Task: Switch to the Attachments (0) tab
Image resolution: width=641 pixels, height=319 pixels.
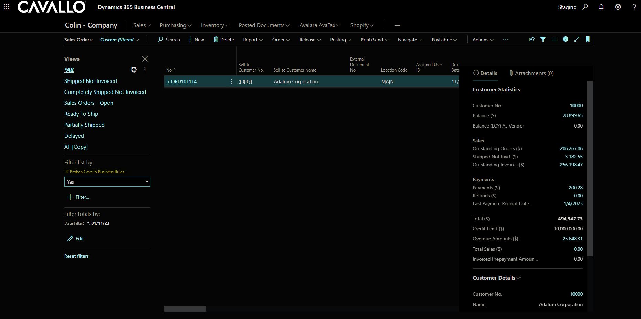Action: click(x=531, y=73)
